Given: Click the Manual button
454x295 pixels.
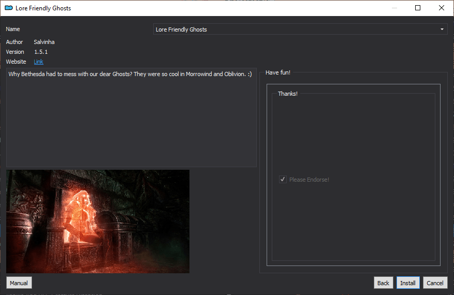Looking at the screenshot, I should (x=19, y=283).
